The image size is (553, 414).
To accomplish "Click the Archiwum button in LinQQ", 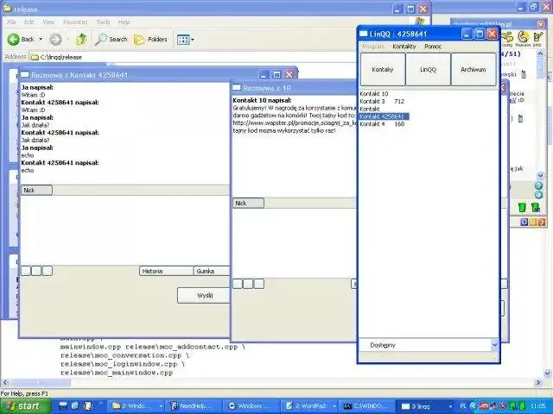I will tap(474, 69).
